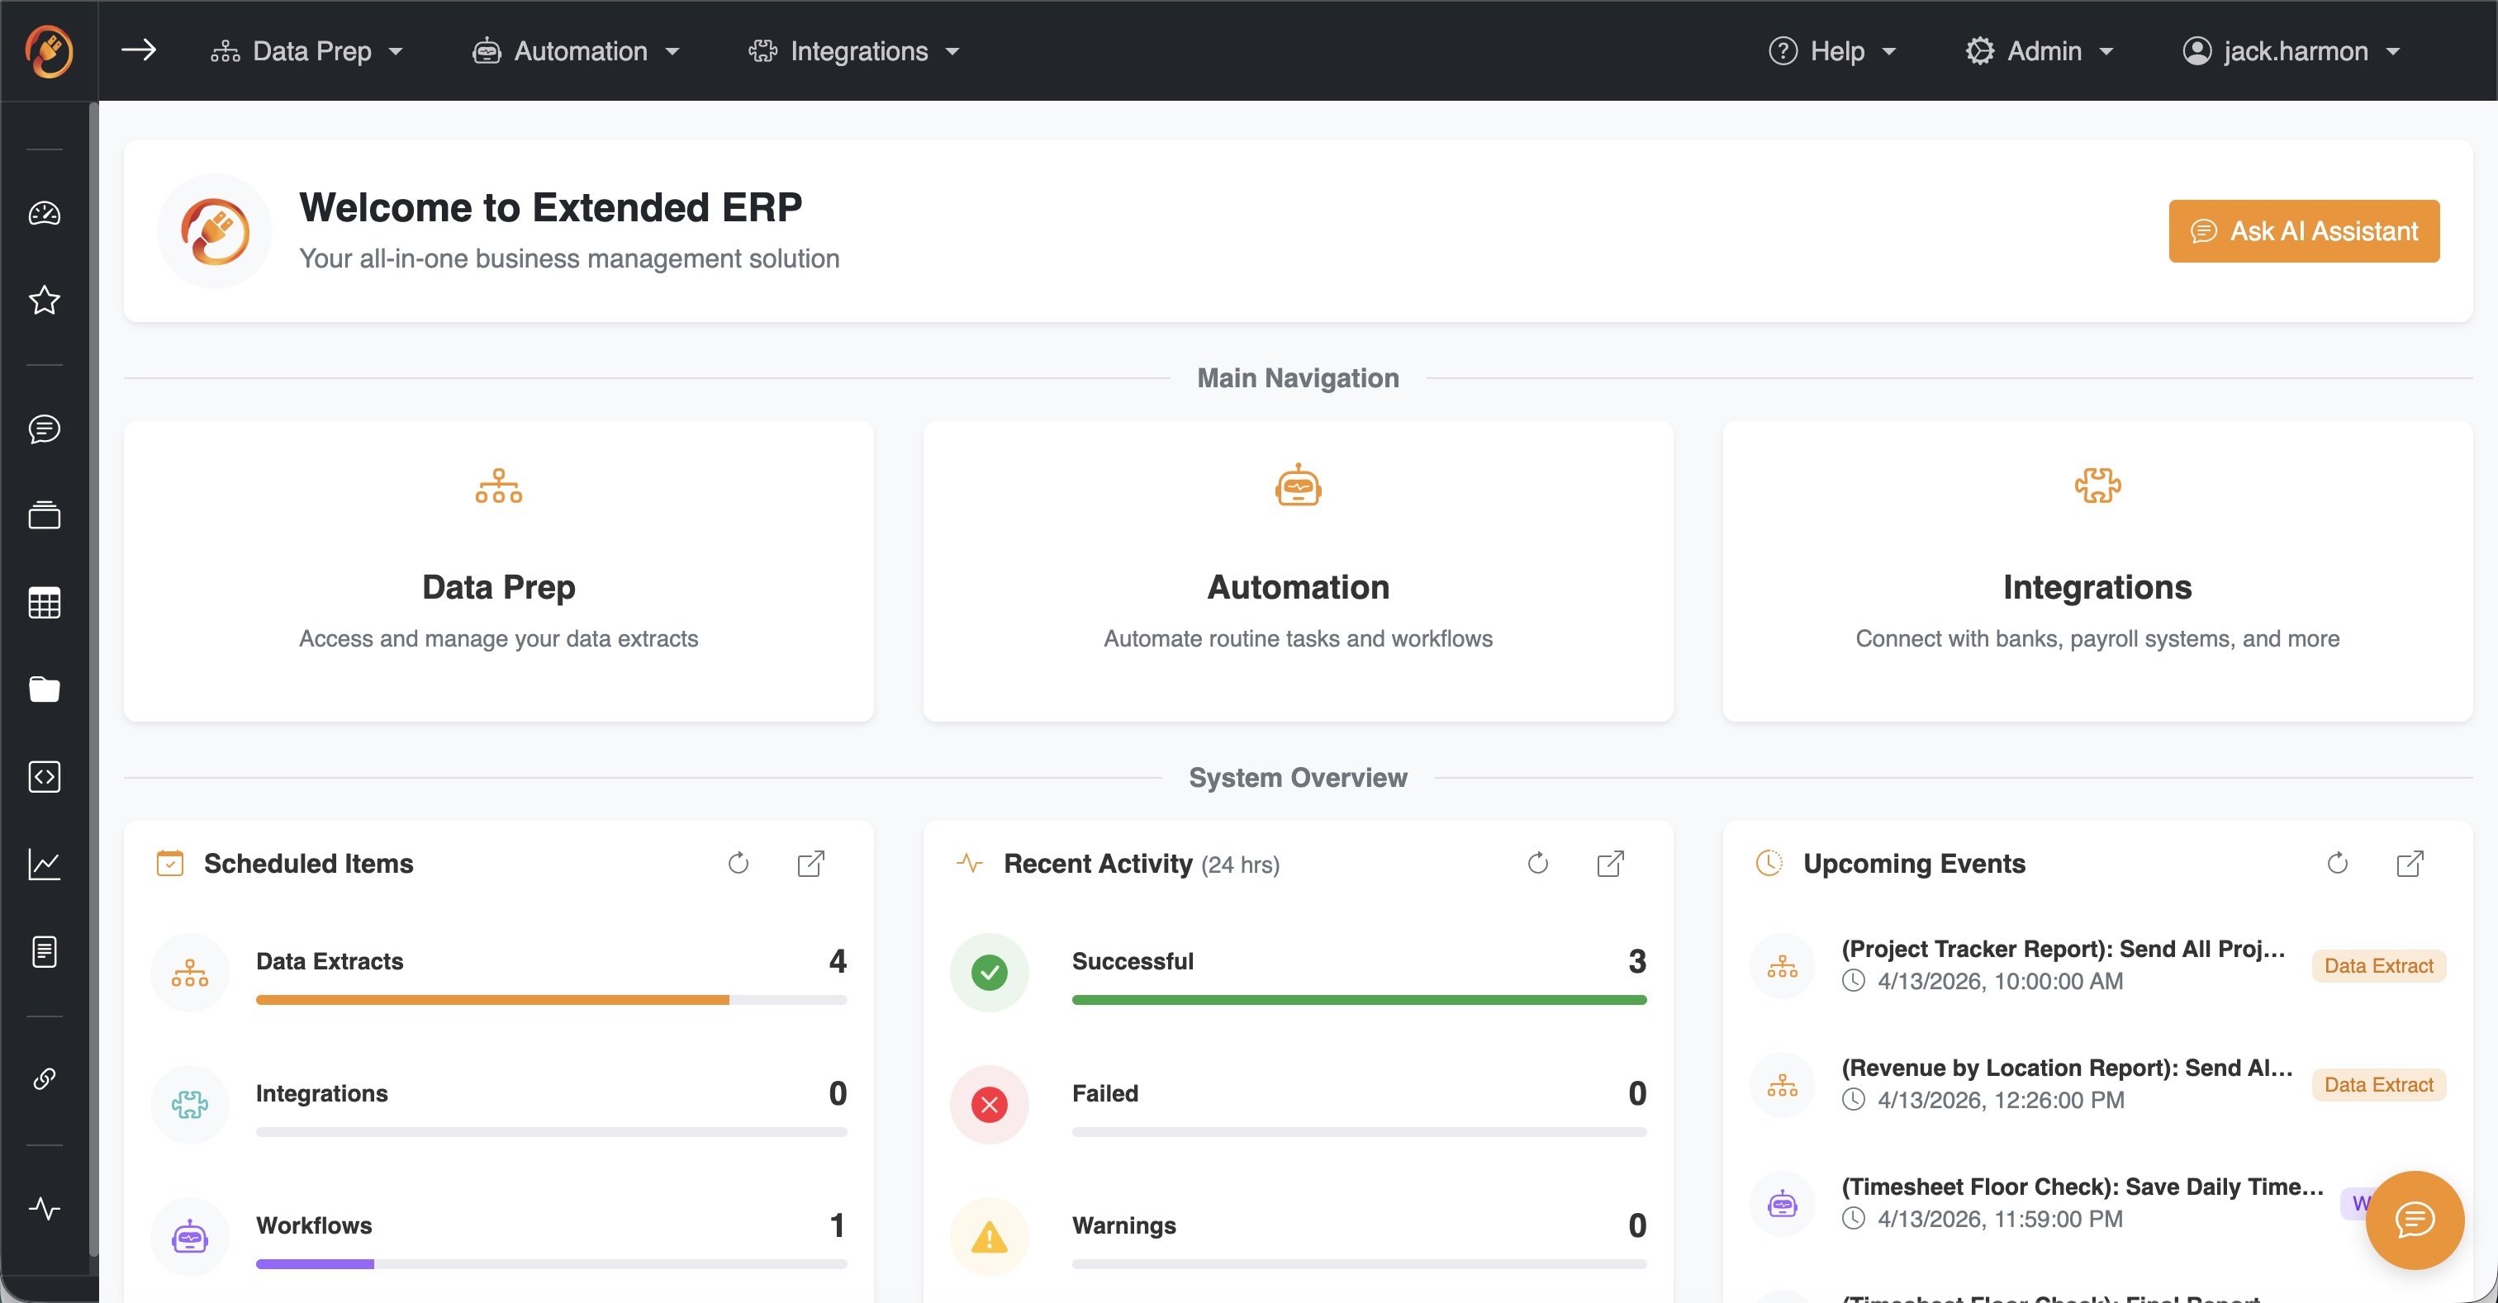This screenshot has height=1303, width=2498.
Task: Open the Help menu
Action: pyautogui.click(x=1832, y=50)
